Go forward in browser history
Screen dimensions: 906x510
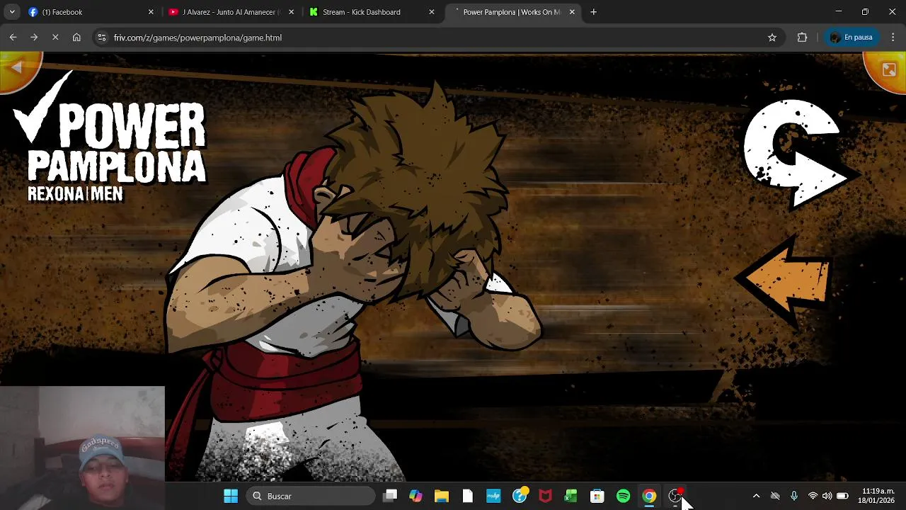34,38
